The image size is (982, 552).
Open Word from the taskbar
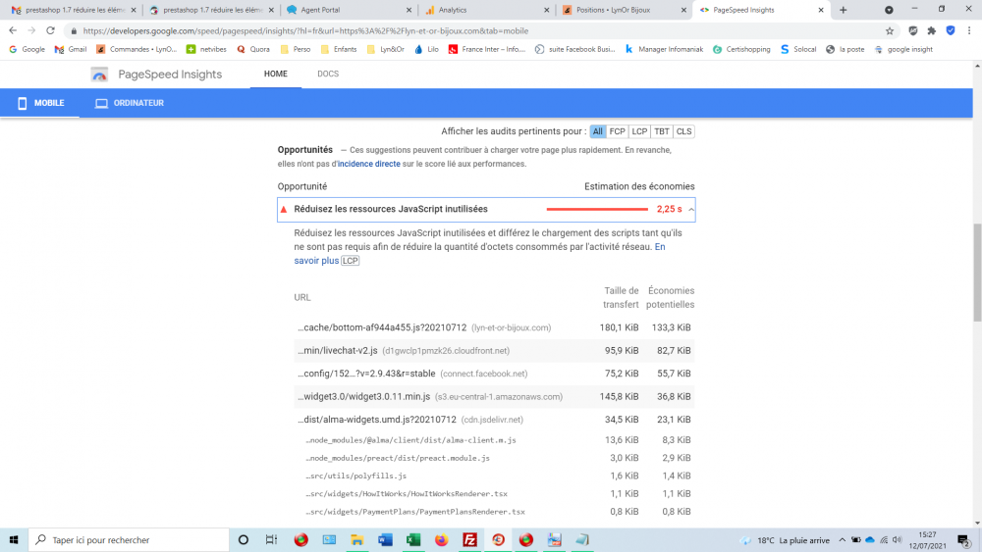tap(385, 539)
